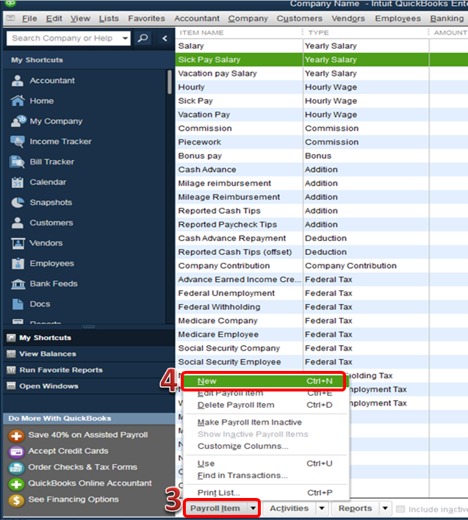Select the Cash Advance Repayment item
The width and height of the screenshot is (468, 520).
click(232, 239)
